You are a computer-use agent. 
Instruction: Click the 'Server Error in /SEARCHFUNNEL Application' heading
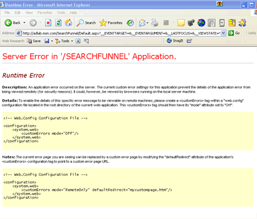pos(89,57)
